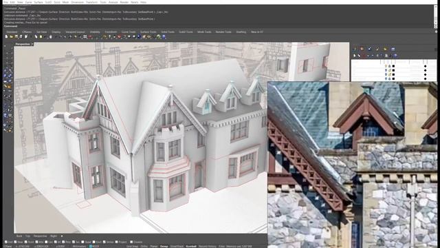
Task: Switch to the Right viewport tab
Action: (x=54, y=236)
